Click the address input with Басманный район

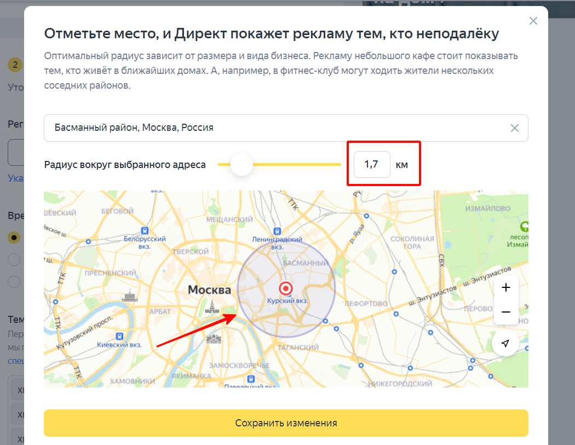[286, 128]
